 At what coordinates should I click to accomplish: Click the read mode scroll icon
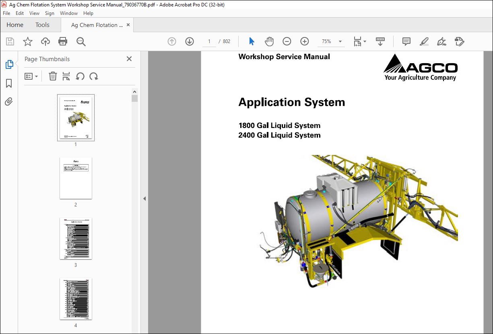tap(380, 41)
